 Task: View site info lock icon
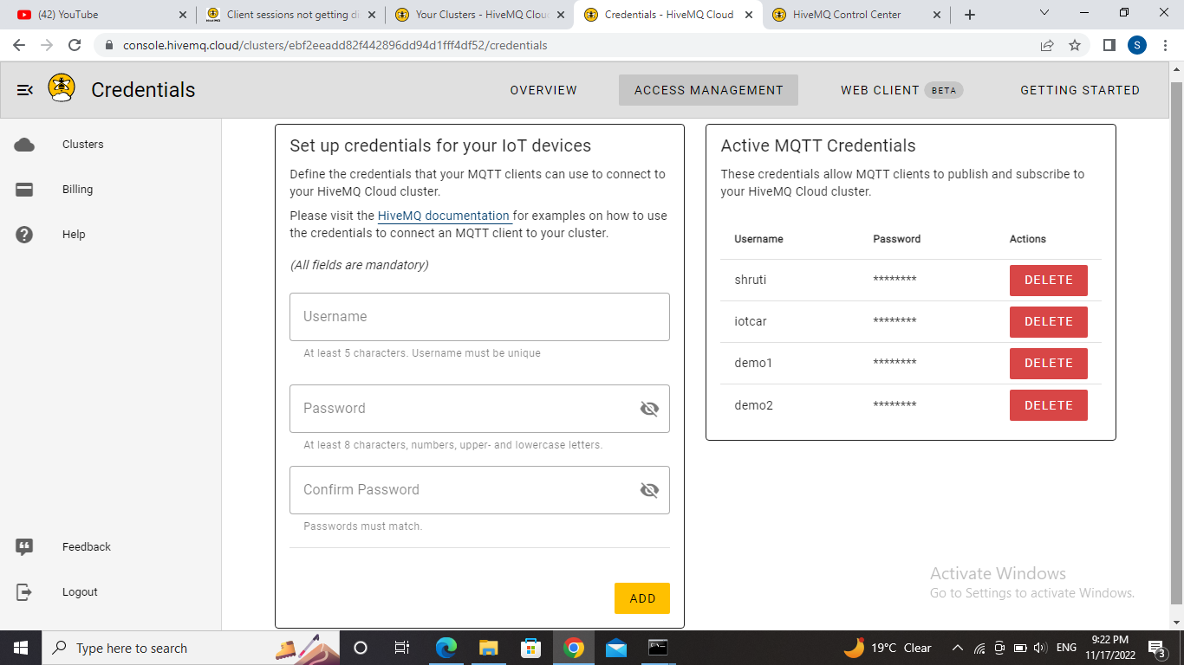109,45
